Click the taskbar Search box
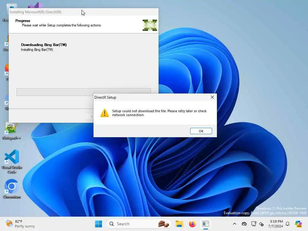The width and height of the screenshot is (308, 231). 138,224
